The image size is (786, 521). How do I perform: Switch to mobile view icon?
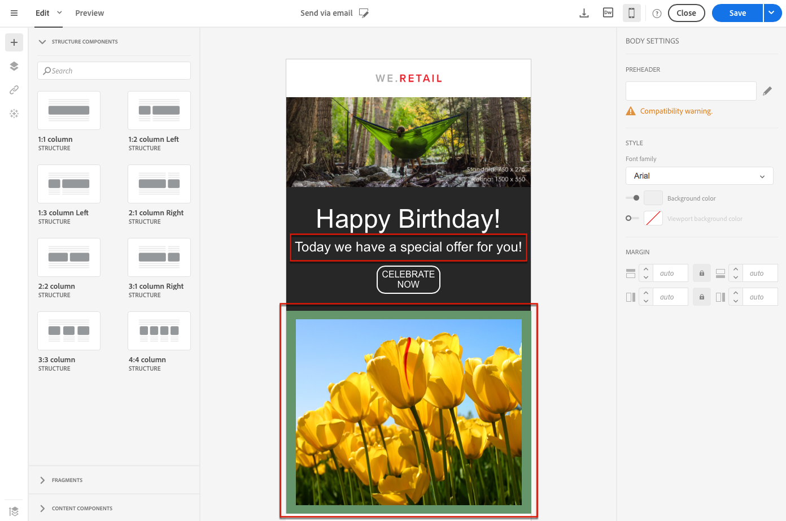632,13
